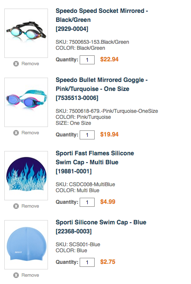Viewport: 191px width, 284px height.
Task: Click the pink/turquoise goggles product thumbnail
Action: [26, 102]
